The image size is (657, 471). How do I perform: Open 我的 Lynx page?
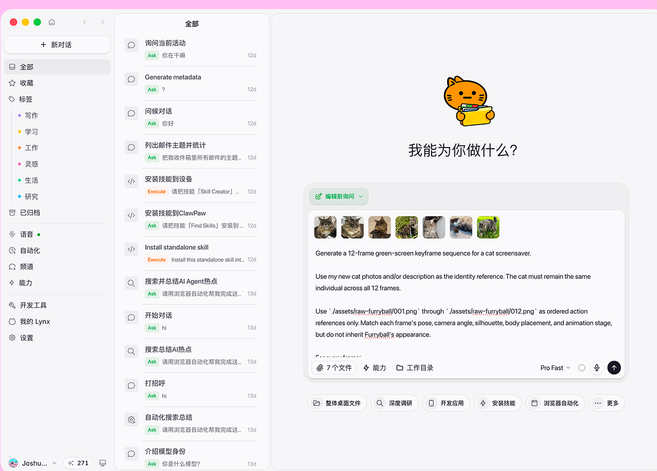tap(58, 321)
